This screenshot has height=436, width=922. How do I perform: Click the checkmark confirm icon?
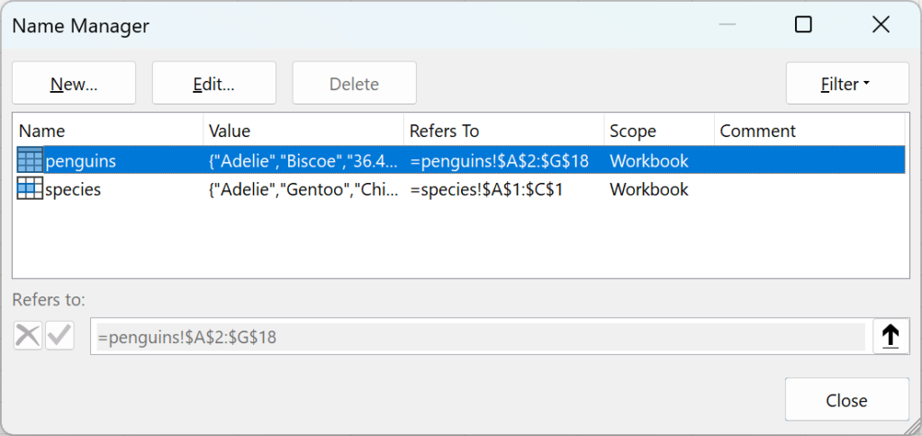click(x=59, y=336)
